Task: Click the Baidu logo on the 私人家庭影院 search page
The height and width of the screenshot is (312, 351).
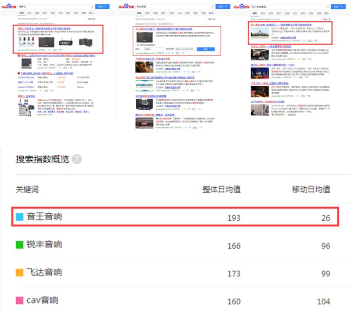Action: (242, 6)
